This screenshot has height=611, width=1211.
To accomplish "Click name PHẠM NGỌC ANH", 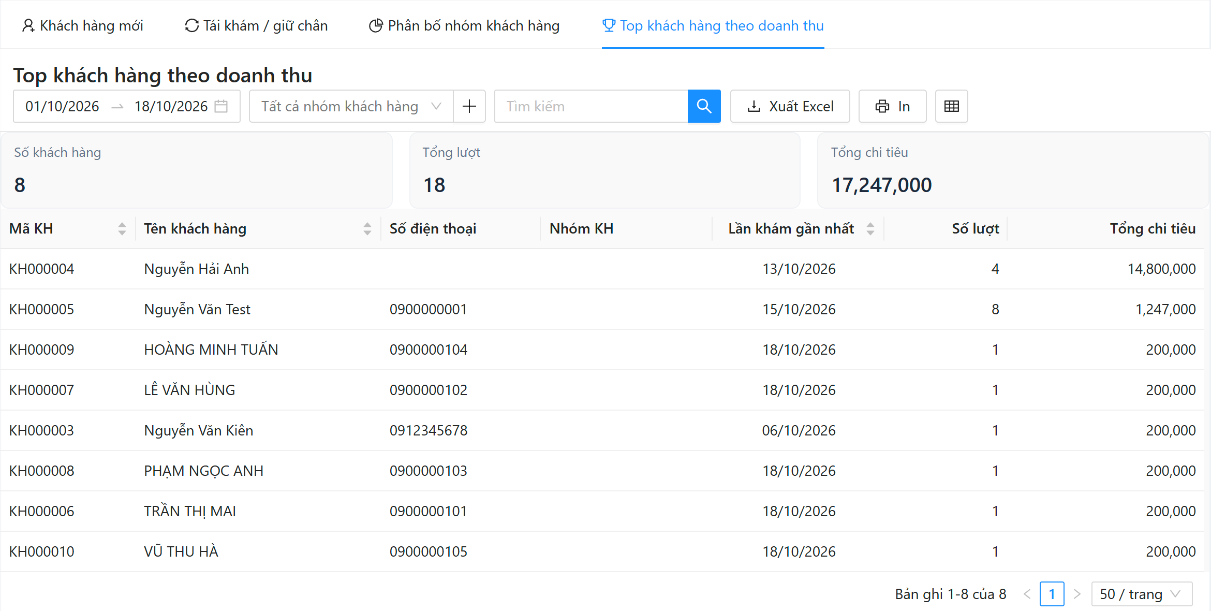I will coord(204,471).
